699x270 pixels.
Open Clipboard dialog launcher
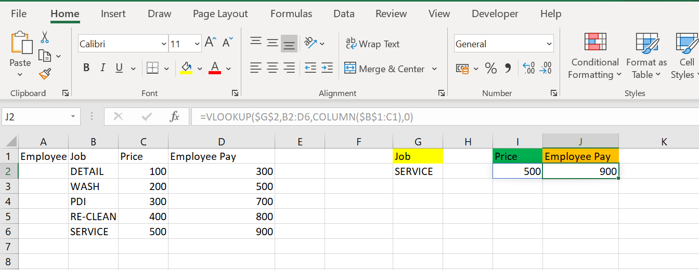[x=66, y=93]
